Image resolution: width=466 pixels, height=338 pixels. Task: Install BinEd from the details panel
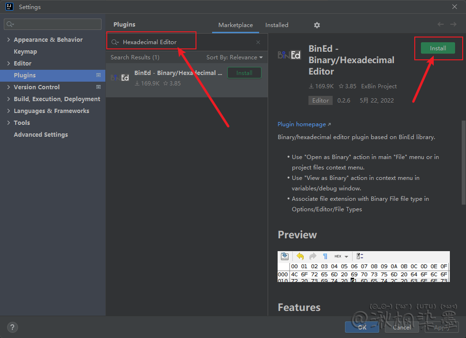438,48
